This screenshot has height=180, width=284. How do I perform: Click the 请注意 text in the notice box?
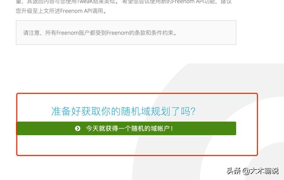(32, 33)
